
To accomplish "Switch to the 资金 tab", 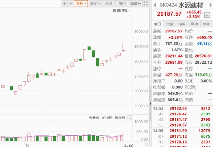I will pos(170,24).
